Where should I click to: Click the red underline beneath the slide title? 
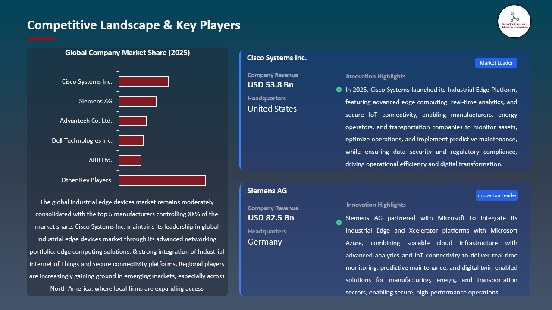pyautogui.click(x=41, y=38)
